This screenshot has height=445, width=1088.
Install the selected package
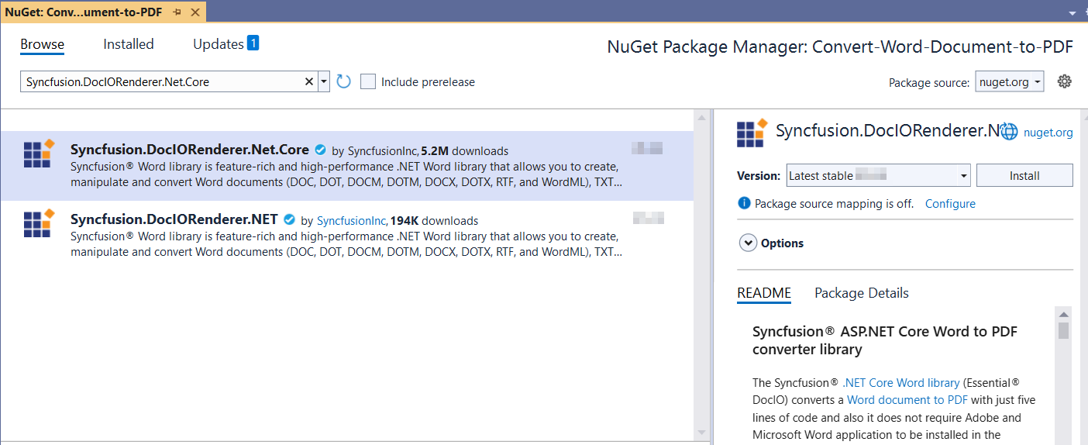tap(1024, 176)
